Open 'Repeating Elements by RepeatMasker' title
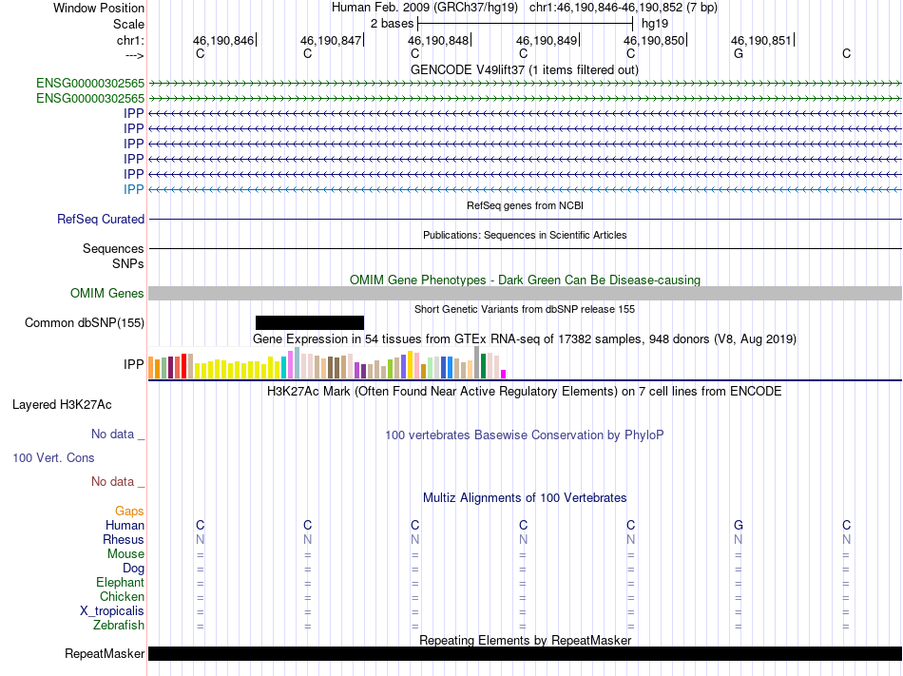This screenshot has height=676, width=903. (x=525, y=640)
